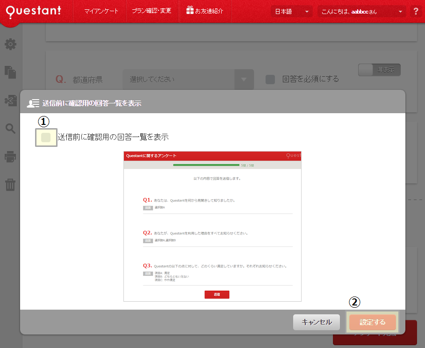This screenshot has width=425, height=348.
Task: Open the 日本語 language dropdown
Action: (x=292, y=11)
